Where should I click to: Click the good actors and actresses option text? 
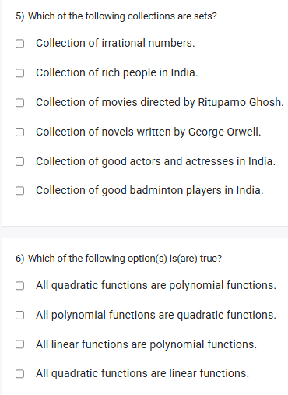pyautogui.click(x=156, y=161)
